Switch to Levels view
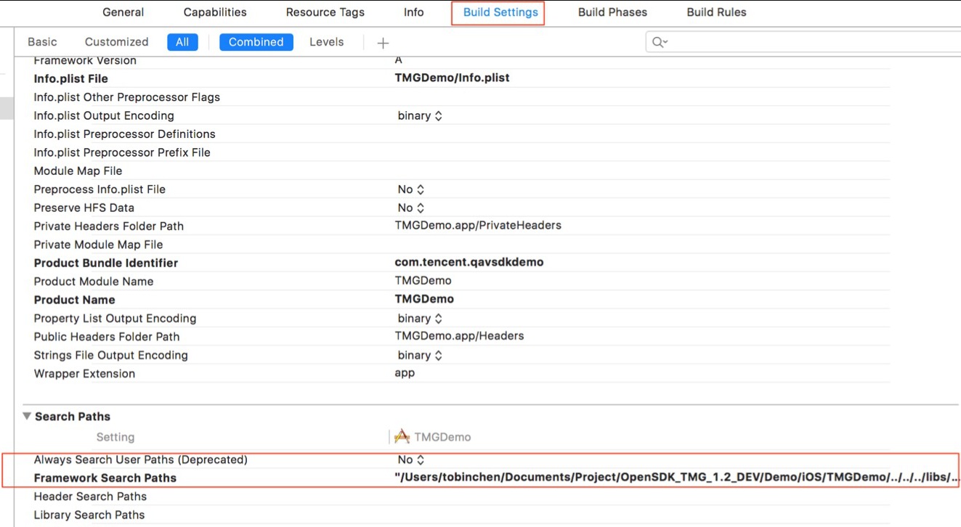 pyautogui.click(x=327, y=42)
